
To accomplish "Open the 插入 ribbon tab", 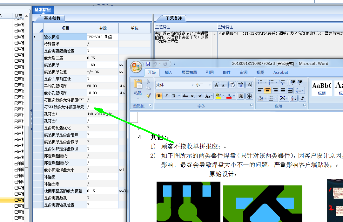I will pyautogui.click(x=168, y=73).
